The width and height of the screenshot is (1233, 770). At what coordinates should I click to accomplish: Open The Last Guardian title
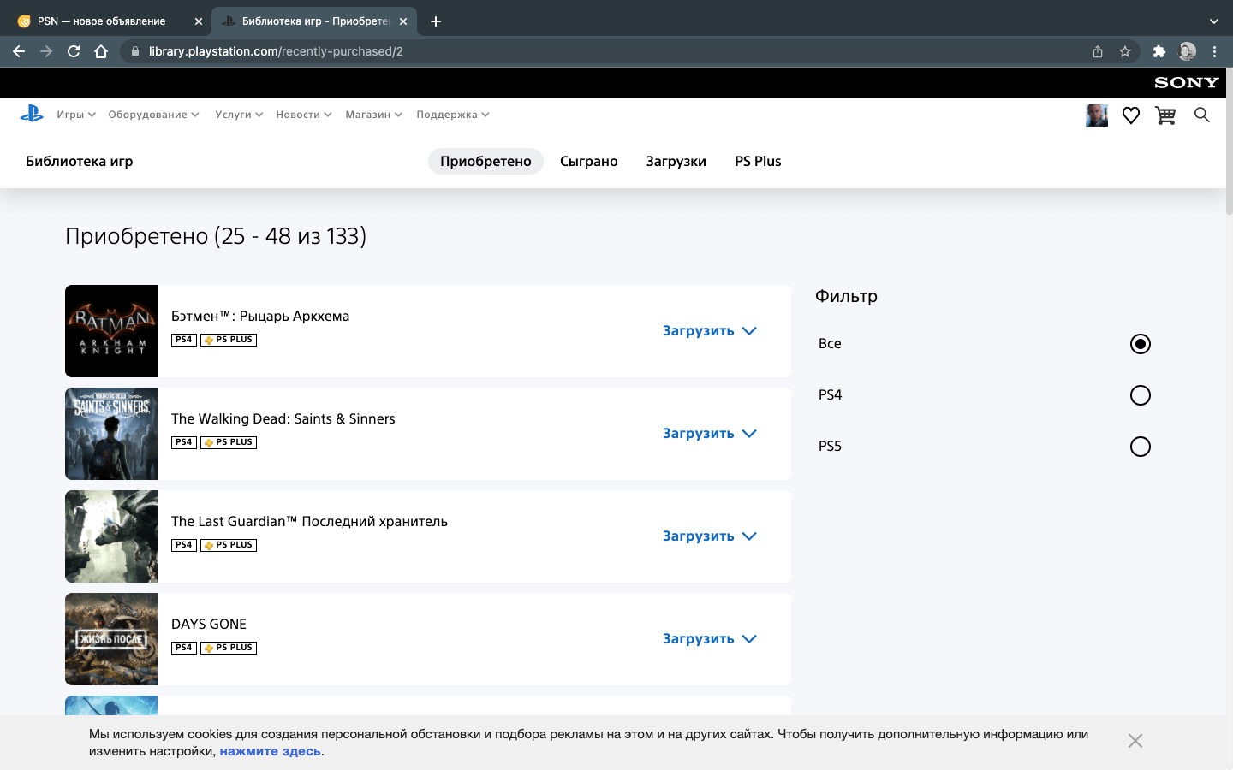pyautogui.click(x=309, y=521)
